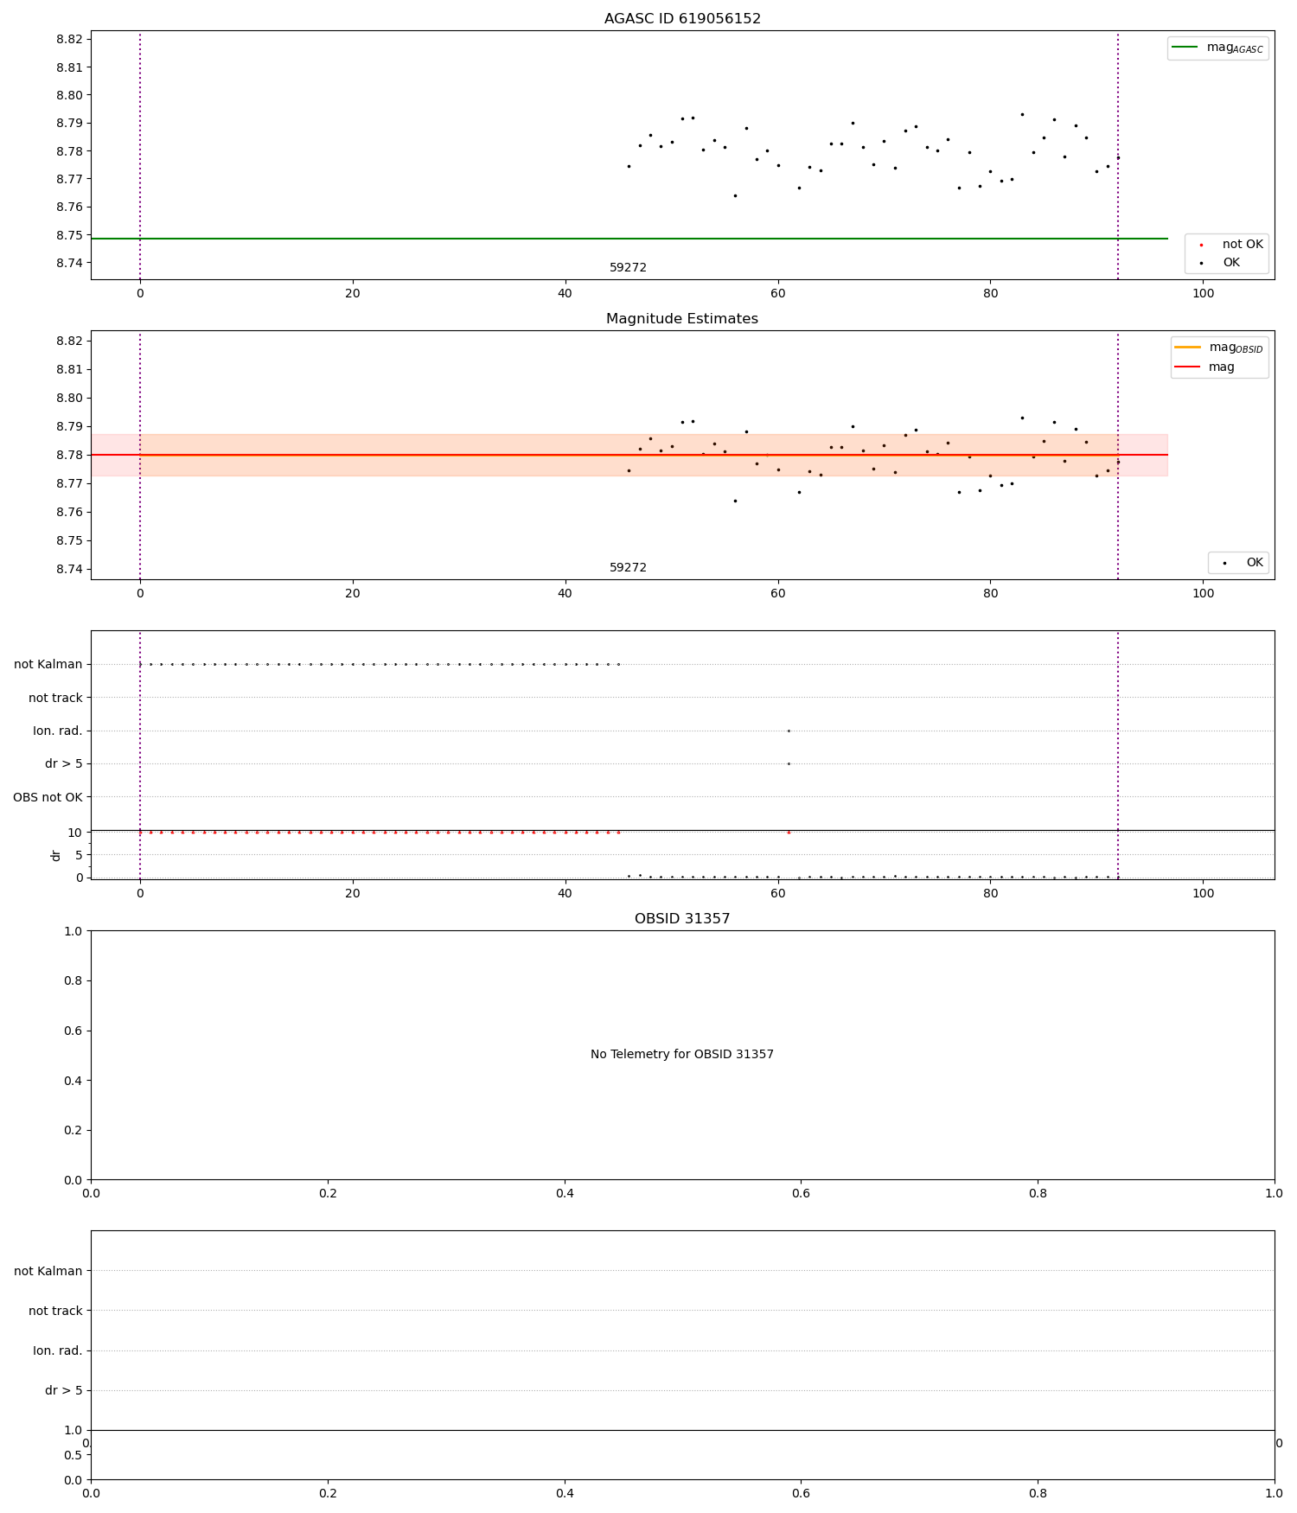Select the red 'mag' legend entry
Screen dimensions: 1297x1513
point(1204,367)
